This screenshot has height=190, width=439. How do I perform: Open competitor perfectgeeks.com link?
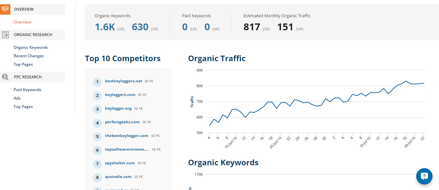click(x=122, y=122)
